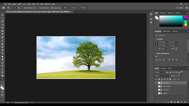Create a new group folder in Layers

pyautogui.click(x=178, y=102)
